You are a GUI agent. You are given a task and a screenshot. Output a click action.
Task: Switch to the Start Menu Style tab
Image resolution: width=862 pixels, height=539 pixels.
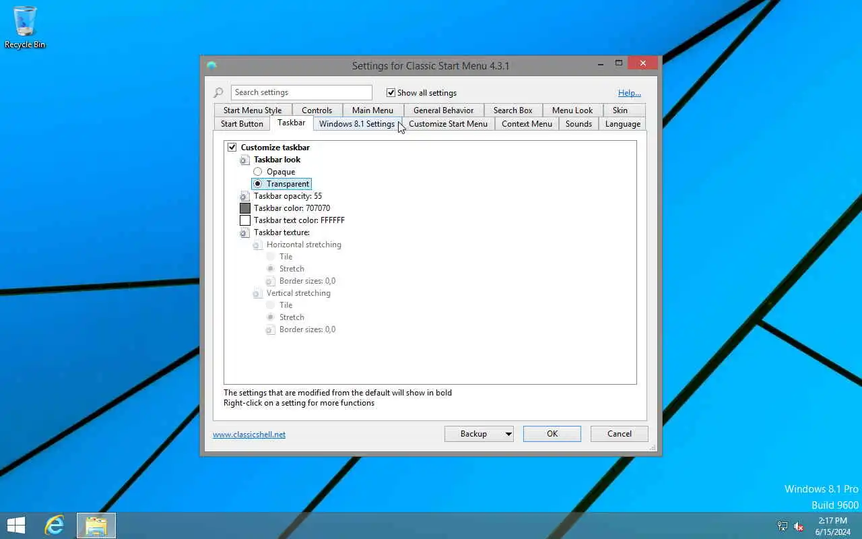253,110
